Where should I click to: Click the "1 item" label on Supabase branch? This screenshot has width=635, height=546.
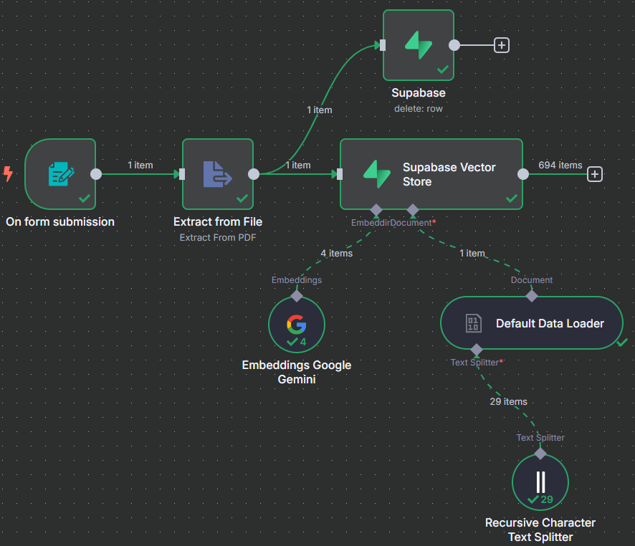[320, 110]
